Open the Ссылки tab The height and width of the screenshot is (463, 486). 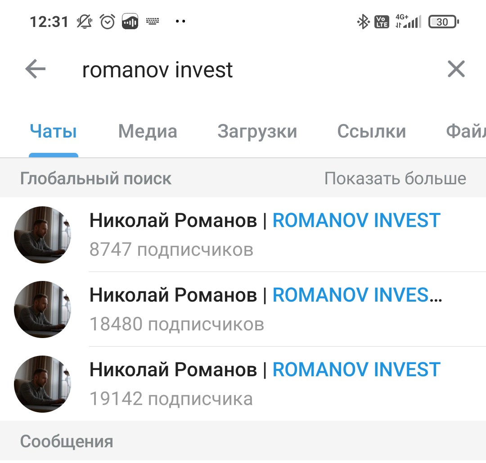(371, 131)
